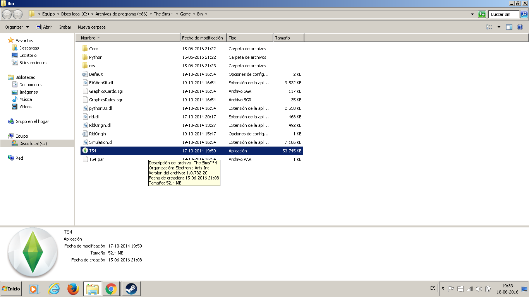Screen dimensions: 529x297
Task: Open Steam from the taskbar
Action: (x=131, y=289)
